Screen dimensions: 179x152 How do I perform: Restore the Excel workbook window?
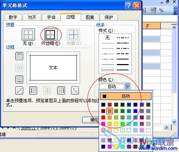pyautogui.click(x=168, y=2)
